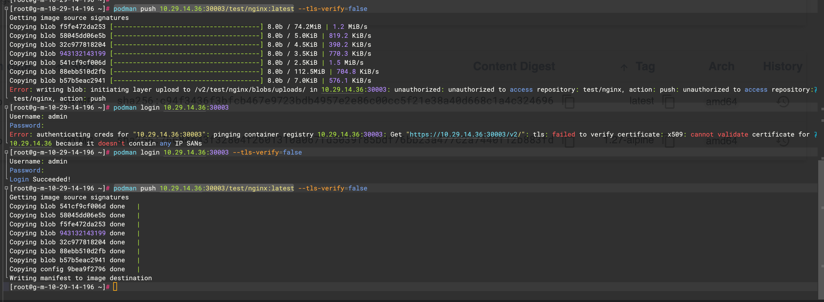Image resolution: width=824 pixels, height=302 pixels.
Task: Click 'Copying config 9bea9f2796 done' line
Action: [x=67, y=269]
